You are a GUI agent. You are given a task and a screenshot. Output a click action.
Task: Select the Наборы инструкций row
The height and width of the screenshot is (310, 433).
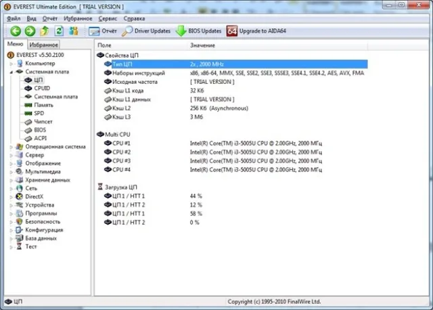pyautogui.click(x=235, y=73)
